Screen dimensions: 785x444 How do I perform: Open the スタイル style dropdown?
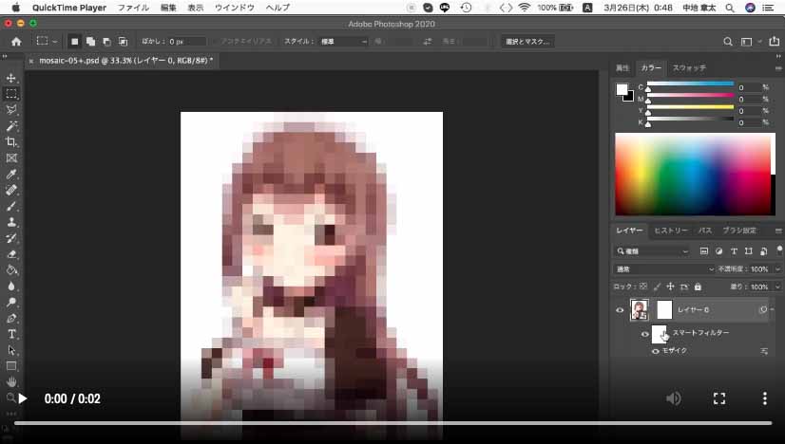(343, 42)
